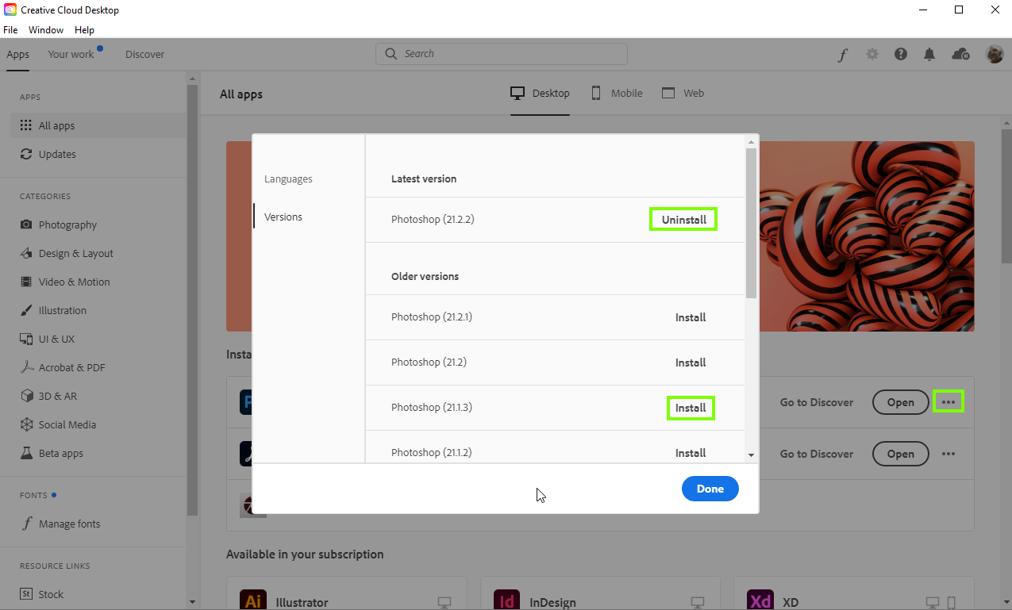
Task: Open Manage fonts
Action: (69, 524)
